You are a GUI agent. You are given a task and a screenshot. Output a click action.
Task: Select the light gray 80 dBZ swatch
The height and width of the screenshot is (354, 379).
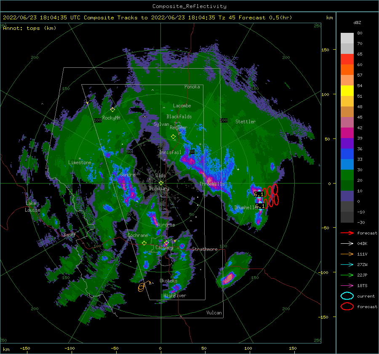click(x=347, y=38)
